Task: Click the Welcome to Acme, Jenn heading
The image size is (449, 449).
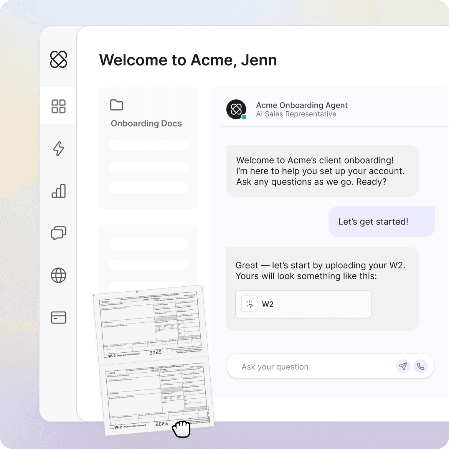Action: tap(188, 60)
